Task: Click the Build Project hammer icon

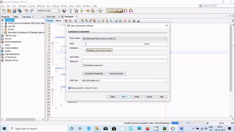Action: tap(70, 11)
